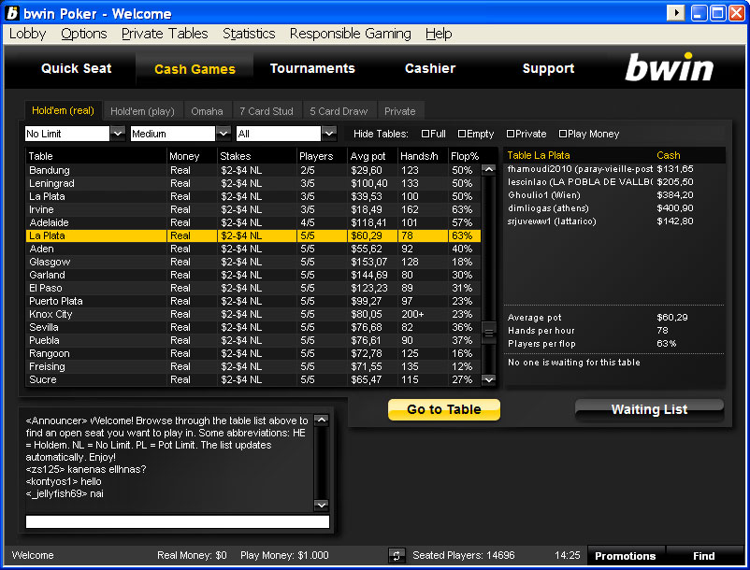Image resolution: width=750 pixels, height=570 pixels.
Task: Sort by Players column header
Action: pyautogui.click(x=322, y=156)
